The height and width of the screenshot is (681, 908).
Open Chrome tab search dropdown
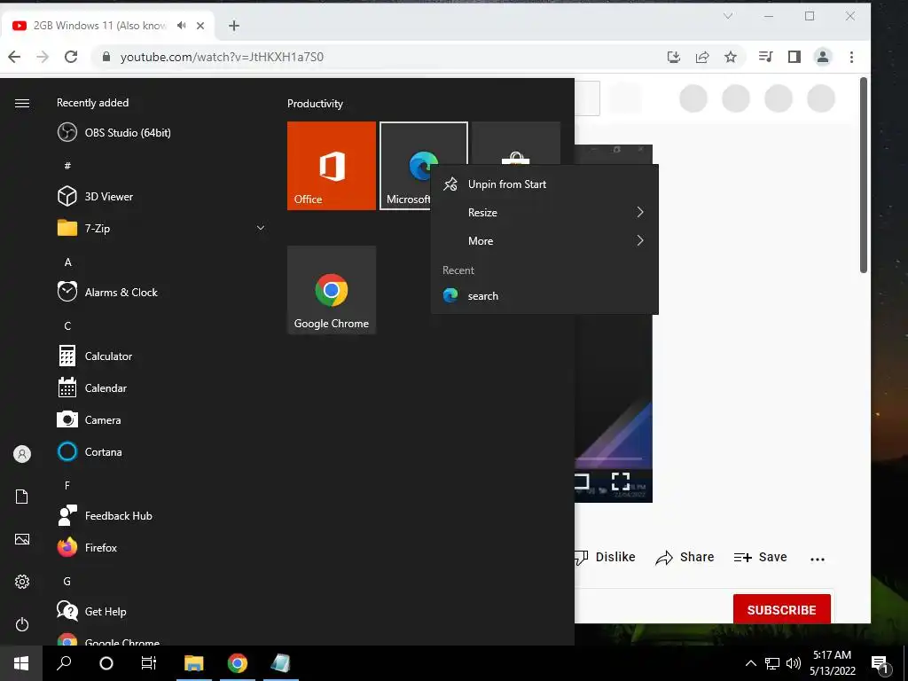click(728, 16)
